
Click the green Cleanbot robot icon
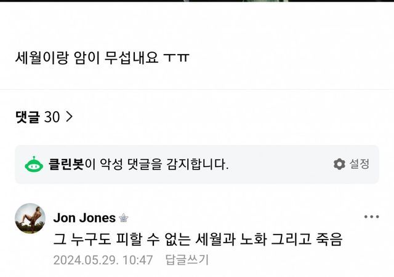pyautogui.click(x=33, y=164)
